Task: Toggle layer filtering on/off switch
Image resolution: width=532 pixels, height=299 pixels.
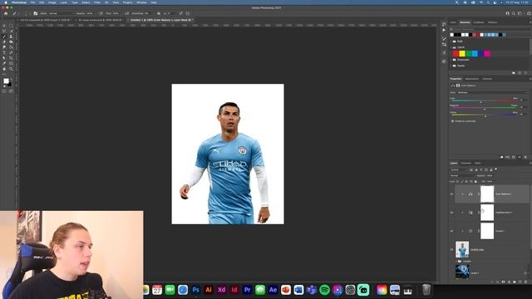Action: pos(495,169)
